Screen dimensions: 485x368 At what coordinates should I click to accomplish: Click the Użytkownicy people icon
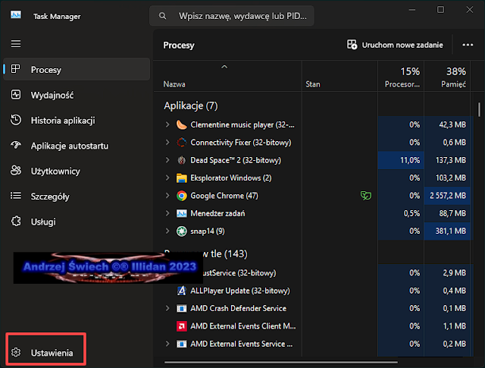coord(16,171)
